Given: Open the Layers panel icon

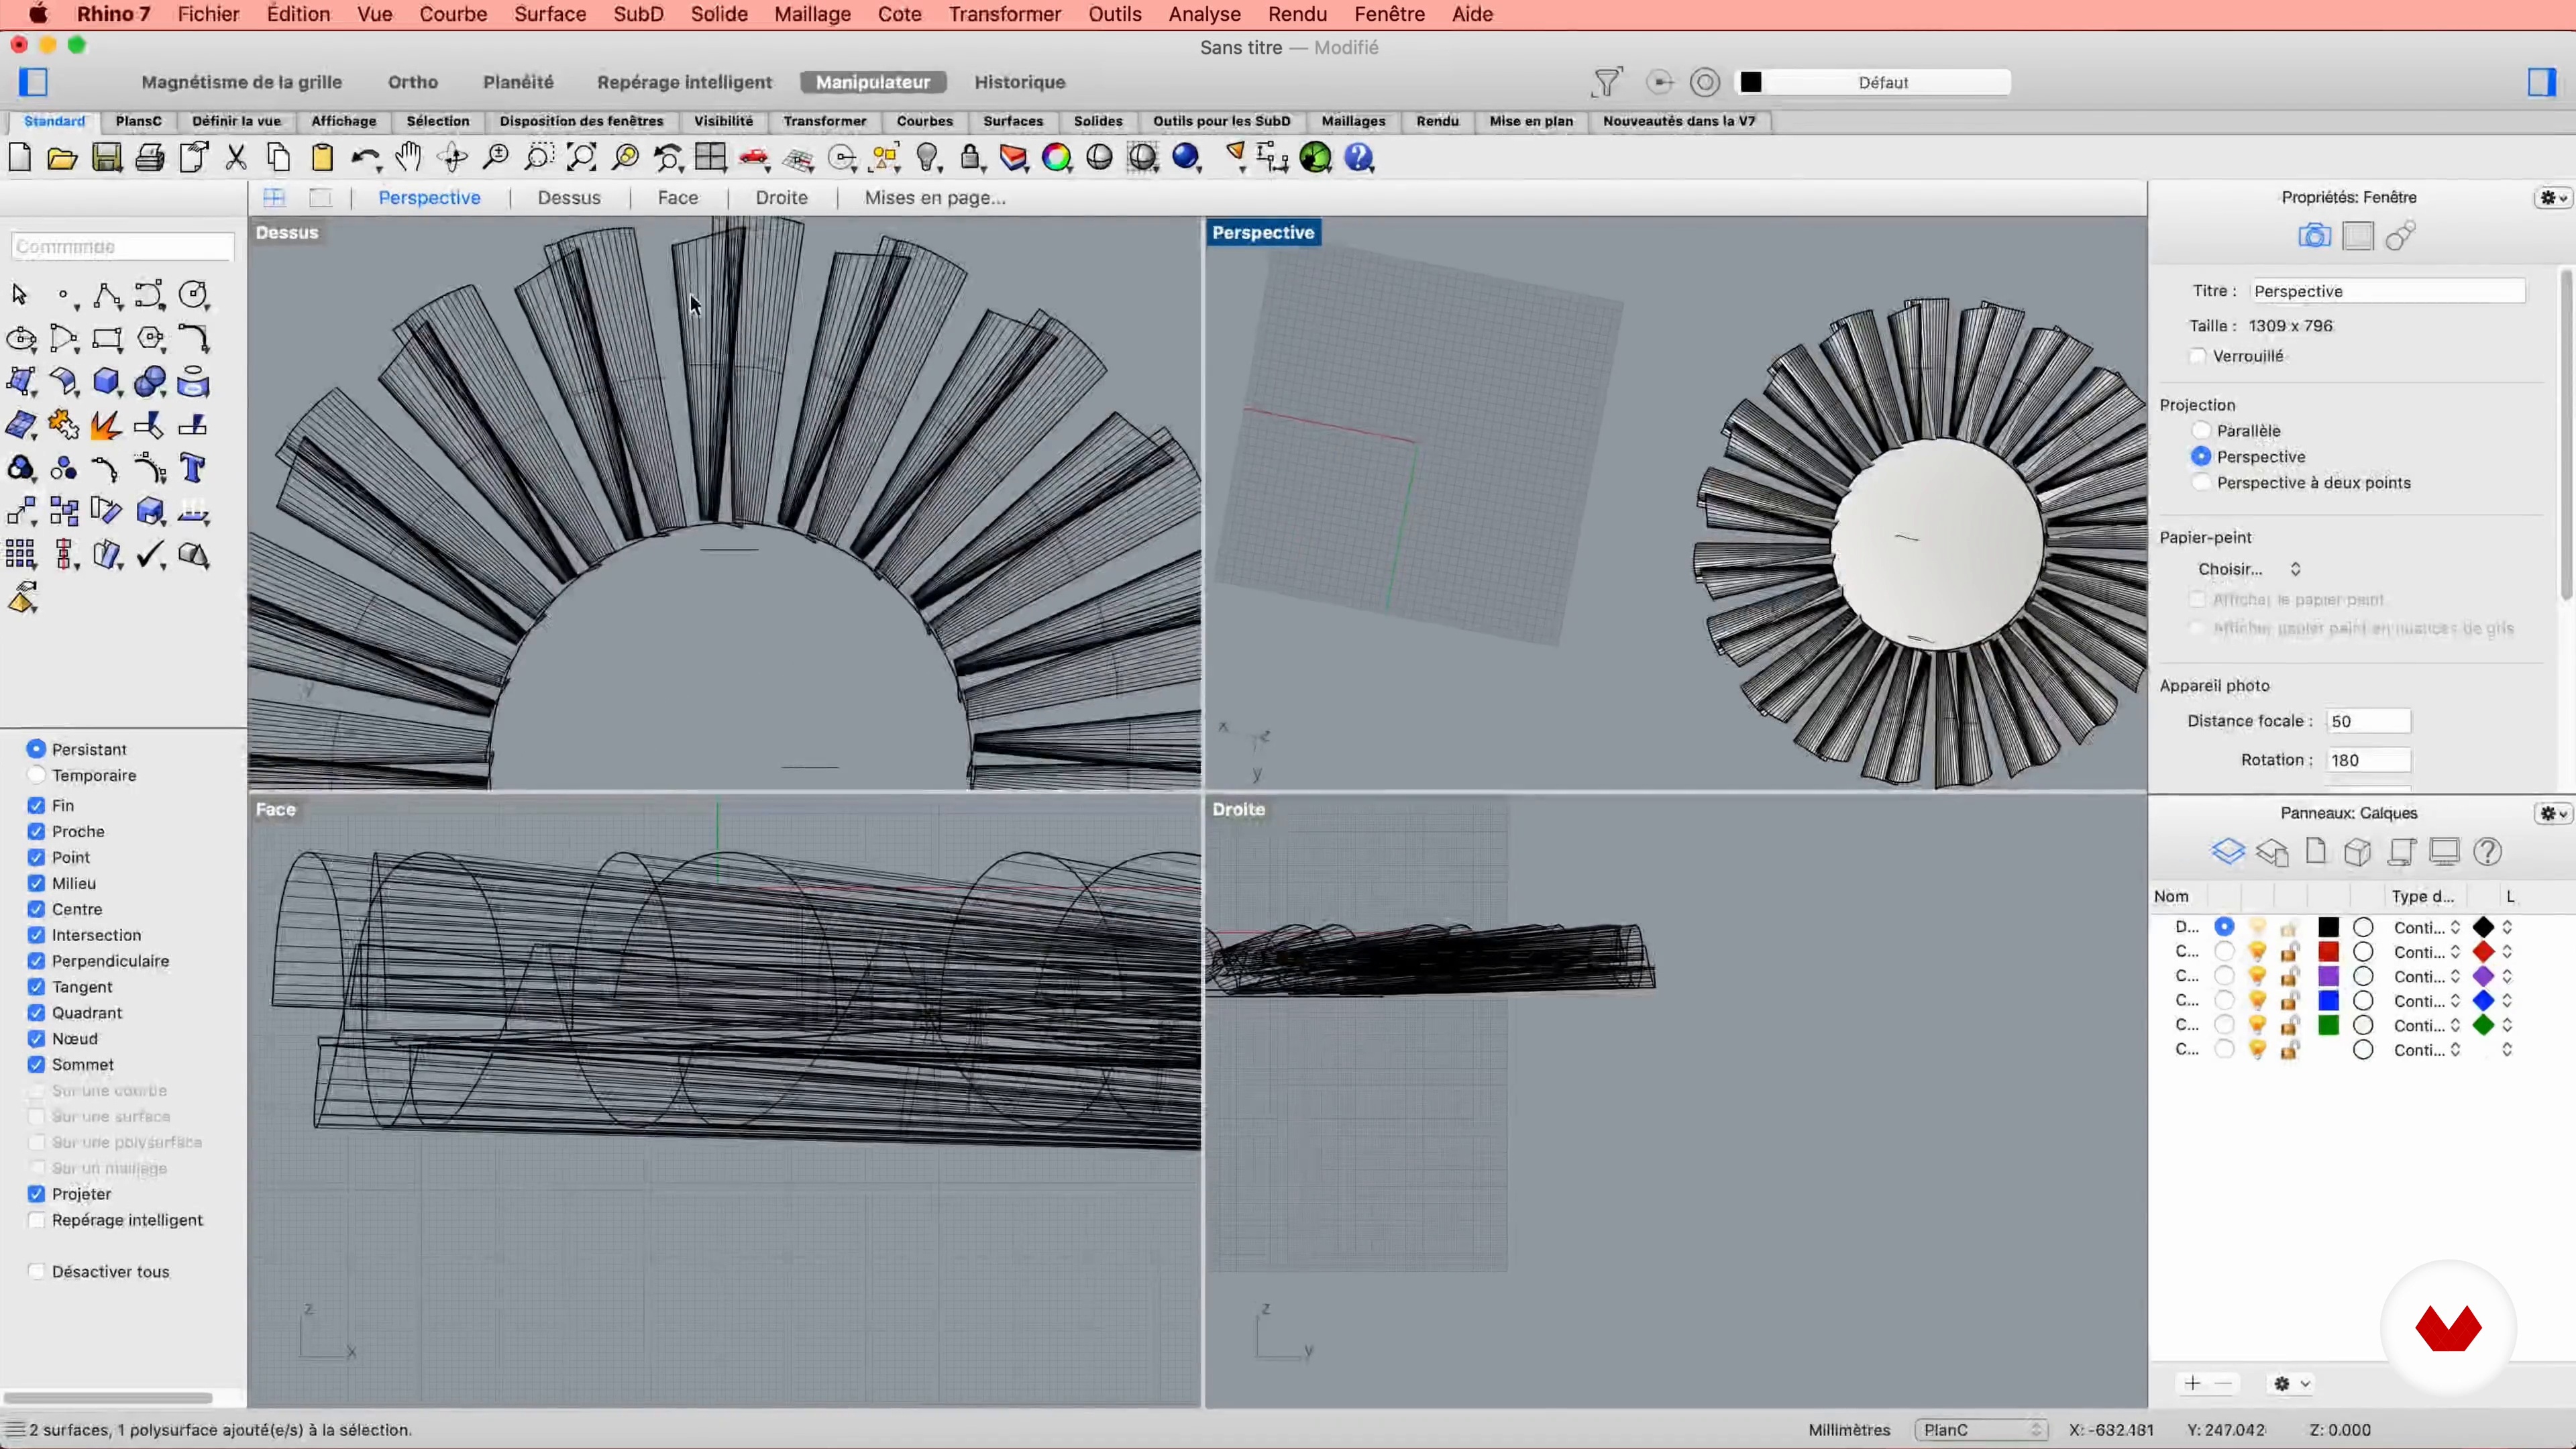Looking at the screenshot, I should click(x=2227, y=852).
